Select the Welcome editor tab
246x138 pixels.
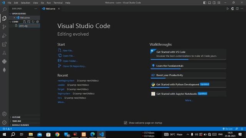click(50, 8)
